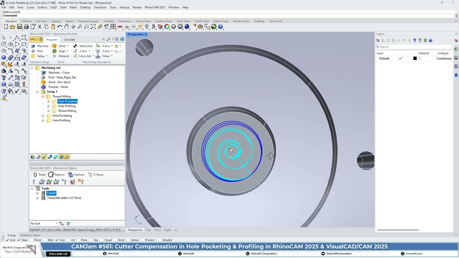This screenshot has width=459, height=258.
Task: Enable the Perp osnap checkbox
Action: click(79, 240)
